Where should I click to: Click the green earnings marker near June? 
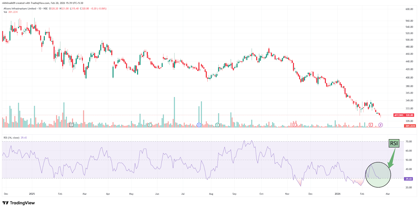150,125
